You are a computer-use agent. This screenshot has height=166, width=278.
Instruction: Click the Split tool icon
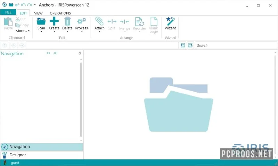(x=112, y=21)
